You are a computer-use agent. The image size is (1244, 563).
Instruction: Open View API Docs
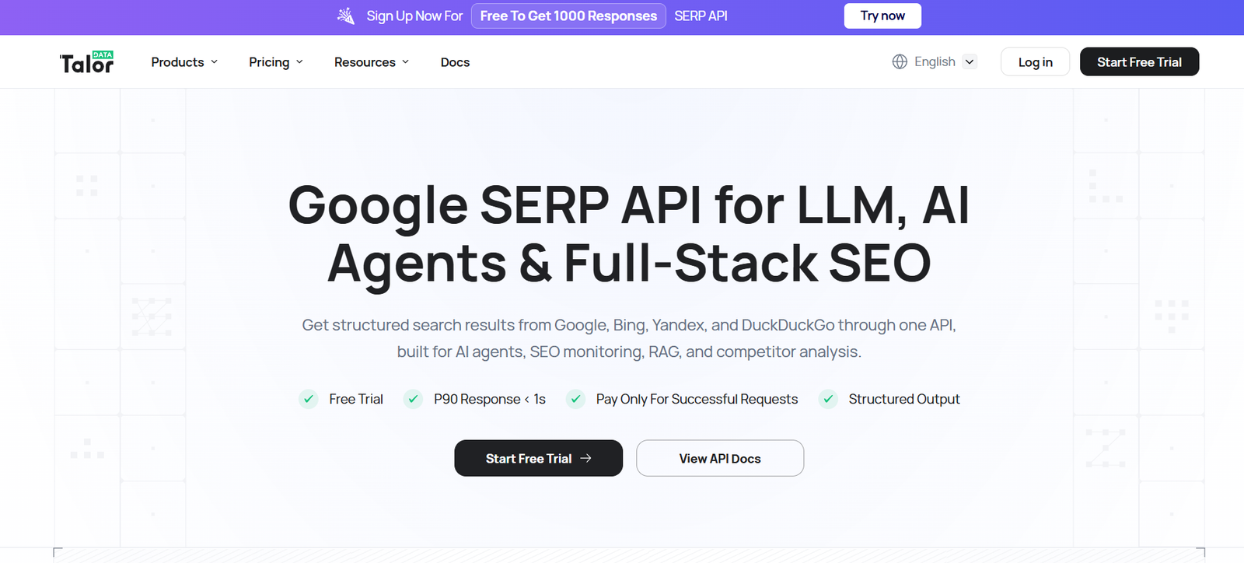[x=720, y=459]
